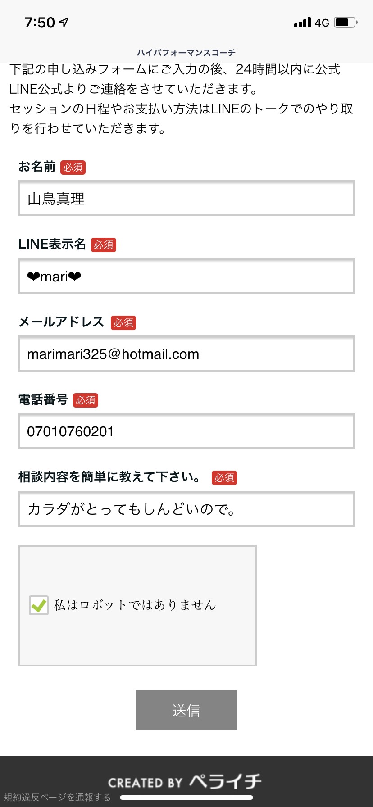The image size is (373, 807).
Task: Select the メールアドレス field with hotmail address
Action: (186, 354)
